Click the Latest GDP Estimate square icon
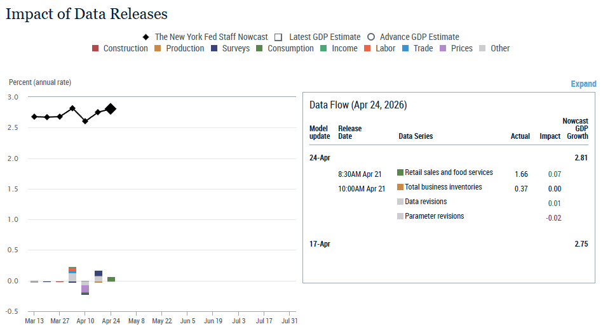 (278, 37)
